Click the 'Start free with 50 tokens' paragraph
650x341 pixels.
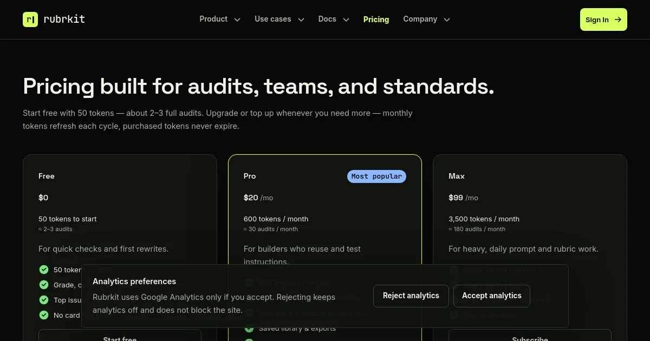[x=218, y=120]
